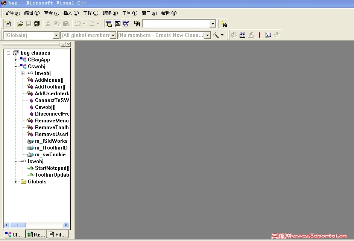The width and height of the screenshot is (354, 241).
Task: Click the binoculars Search icon
Action: tap(224, 24)
